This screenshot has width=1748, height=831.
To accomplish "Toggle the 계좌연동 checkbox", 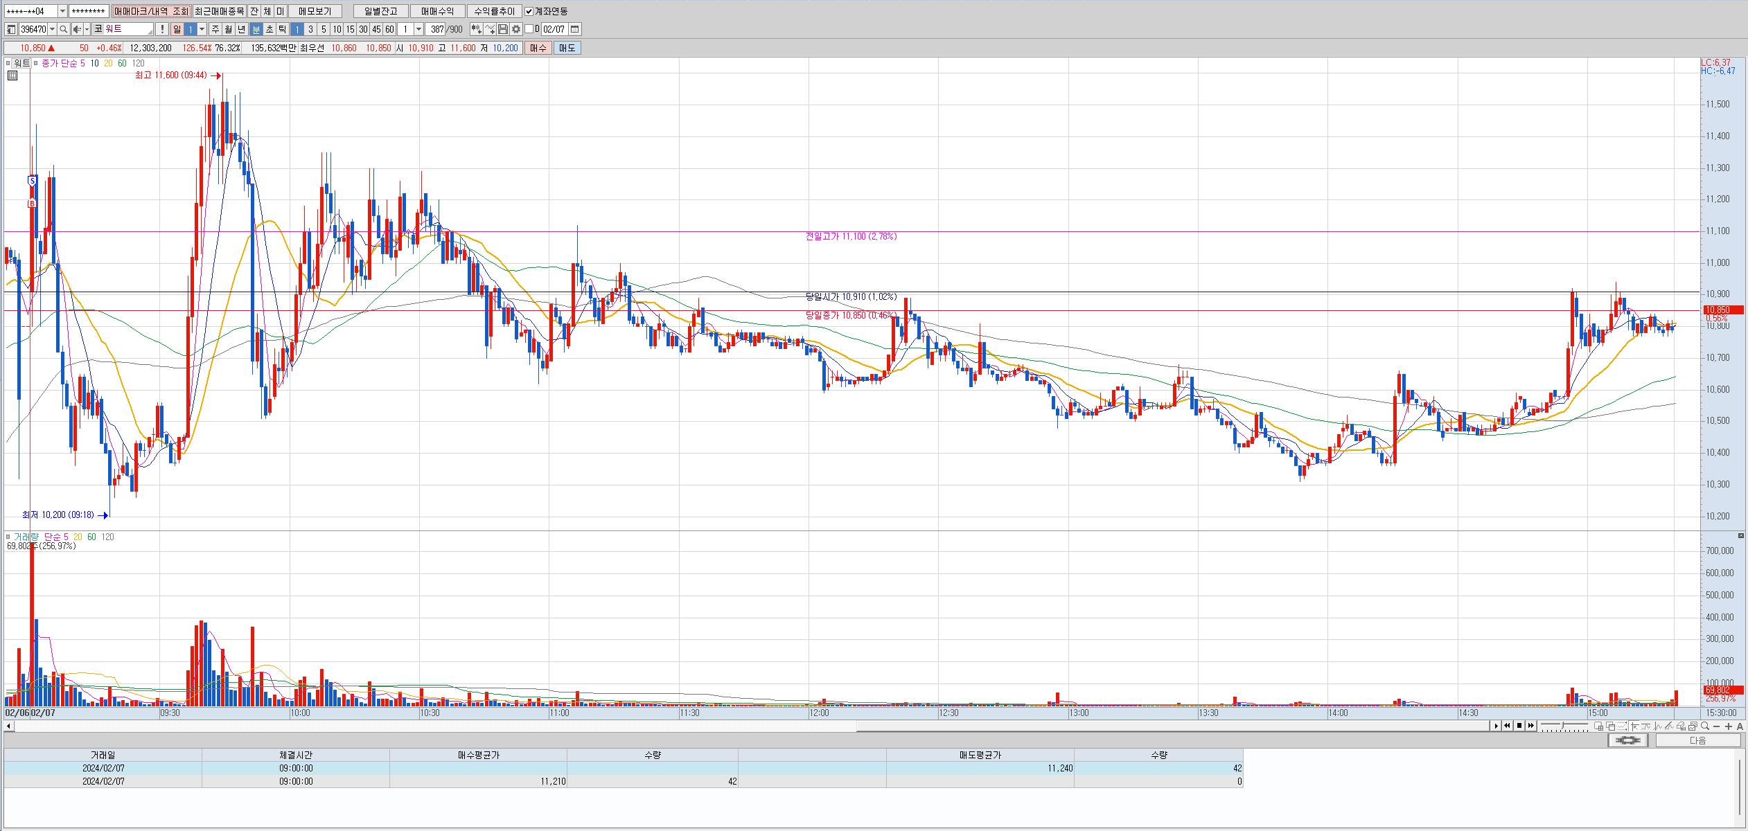I will [x=529, y=11].
